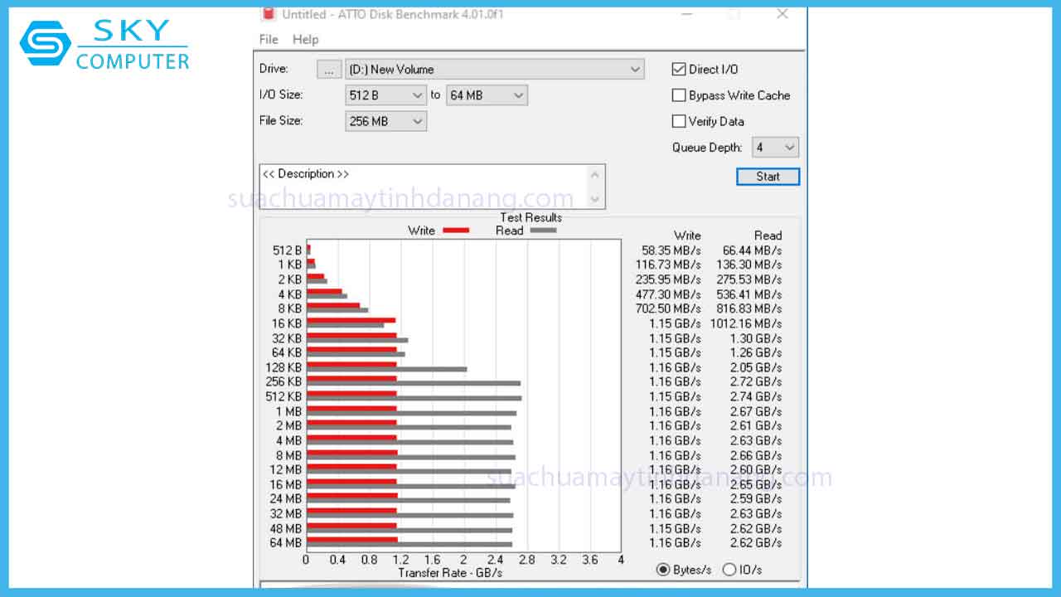Screen dimensions: 1061x597
Task: Click the 16 KB red write bar
Action: tap(351, 320)
